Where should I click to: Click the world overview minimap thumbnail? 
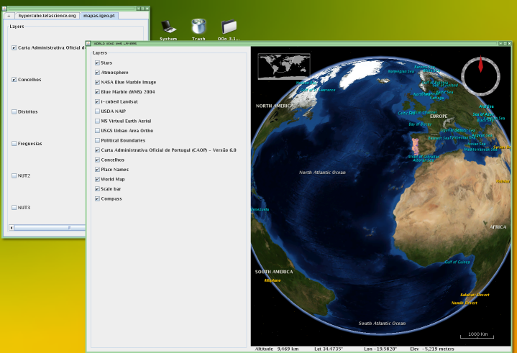click(x=283, y=66)
